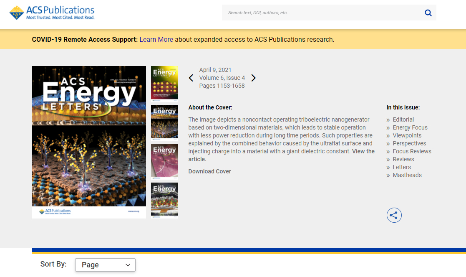Viewport: 466px width, 277px height.
Task: Jump to Energy Focus section
Action: coord(410,128)
